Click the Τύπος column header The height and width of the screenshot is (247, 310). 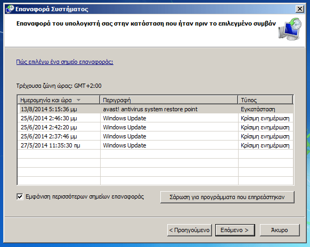pos(265,100)
